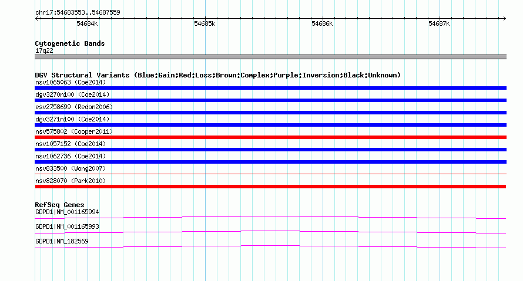The width and height of the screenshot is (523, 281).
Task: Select the esv2758699 (Redon2006) label
Action: (x=74, y=107)
